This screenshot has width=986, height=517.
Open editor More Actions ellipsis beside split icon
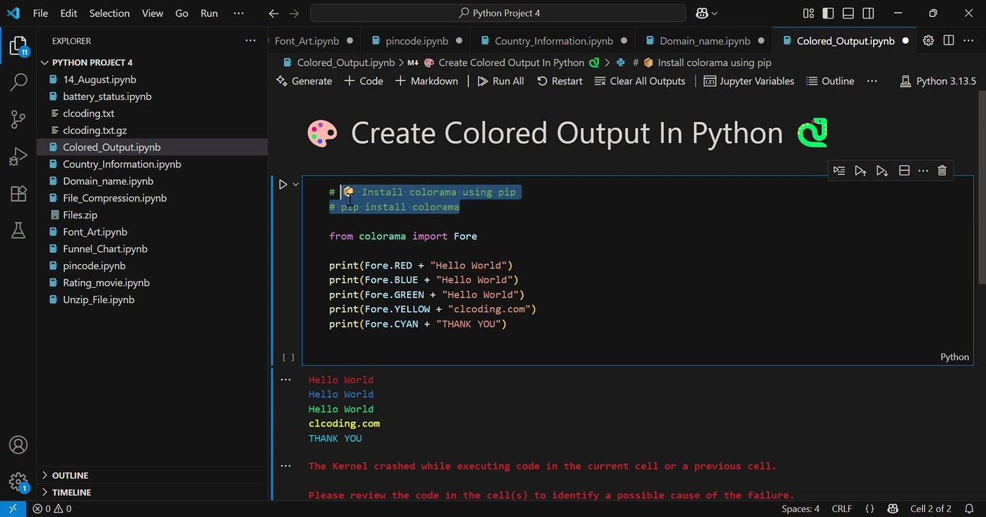(x=968, y=41)
